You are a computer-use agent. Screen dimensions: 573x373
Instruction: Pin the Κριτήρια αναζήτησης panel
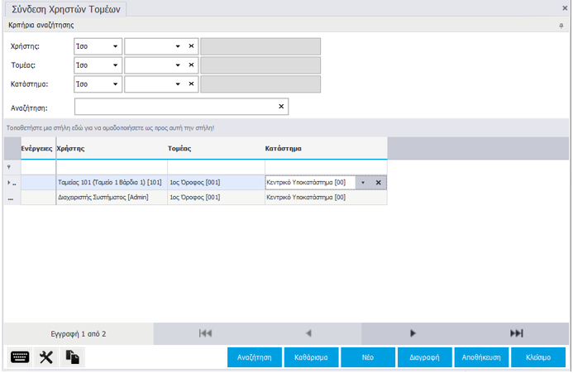click(x=561, y=26)
